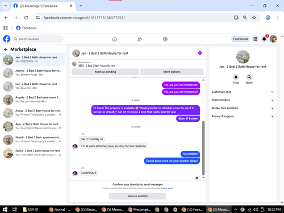Open Chrome zoom magnifier icon in address bar
This screenshot has height=213, width=284.
click(x=245, y=18)
